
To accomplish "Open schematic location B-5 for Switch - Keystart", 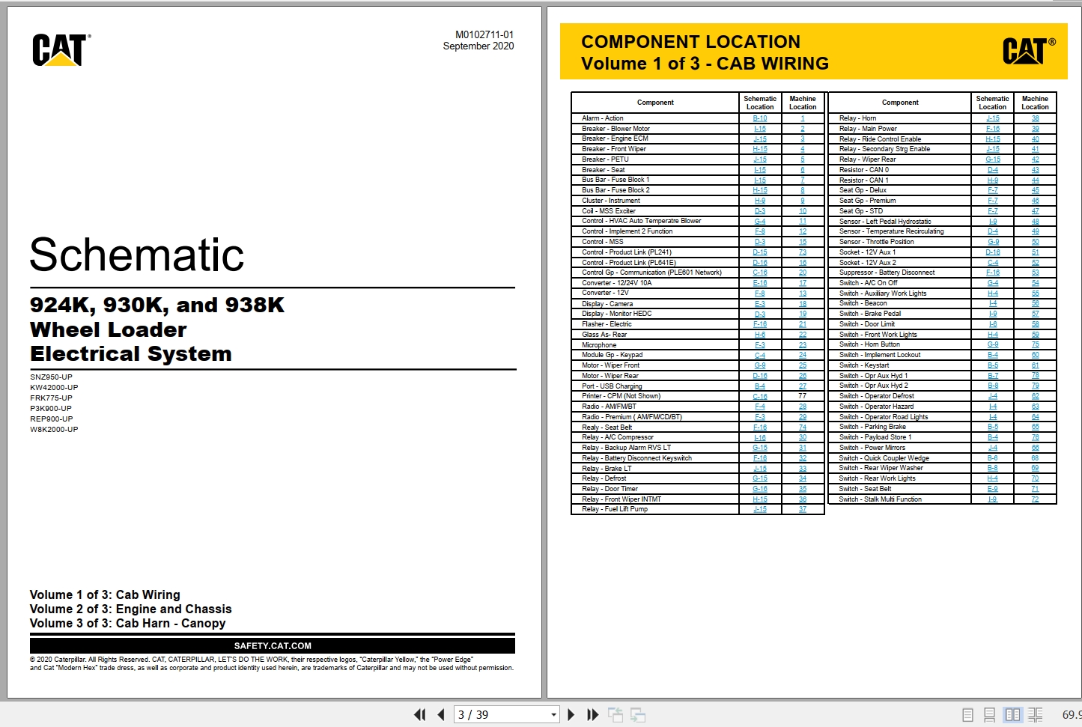I will coord(992,365).
